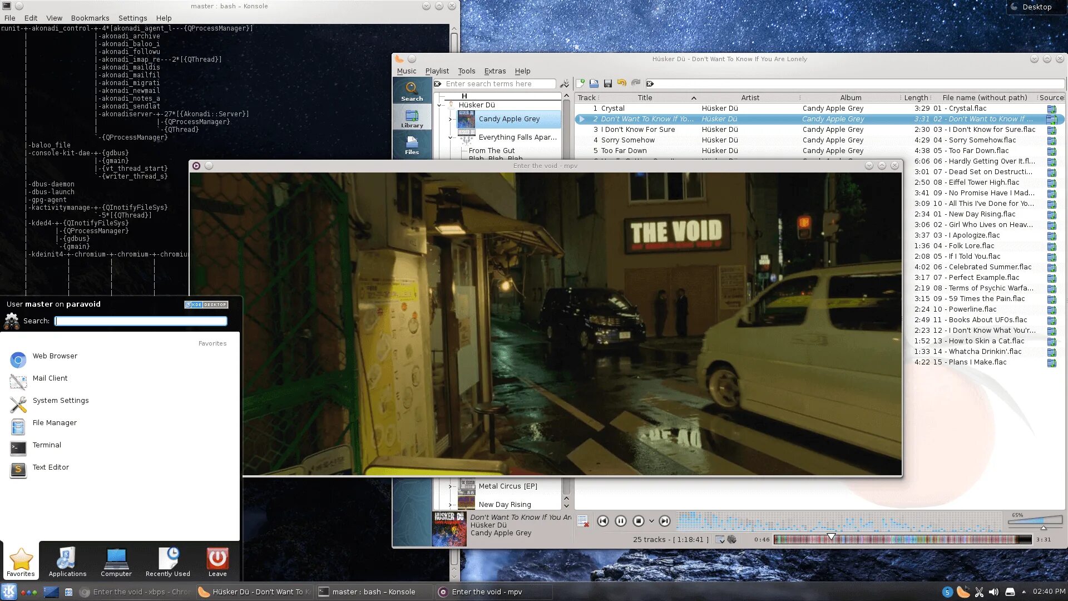
Task: Launch System Settings from Favorites
Action: tap(60, 401)
